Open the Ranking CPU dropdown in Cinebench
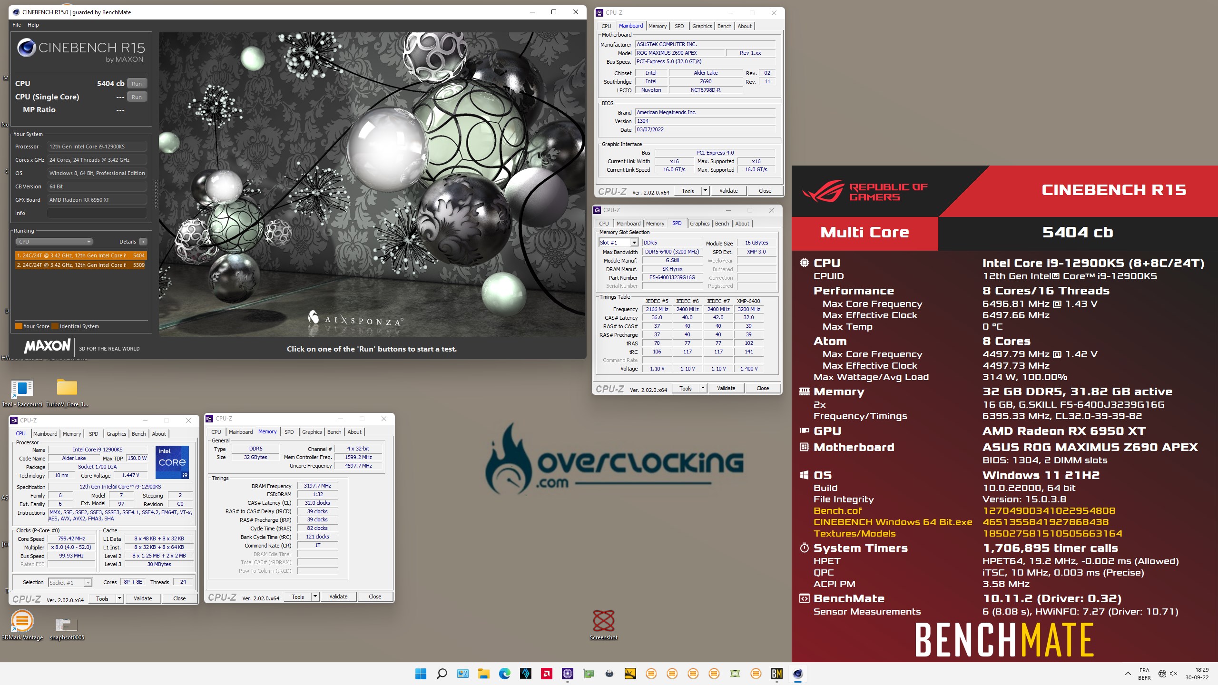This screenshot has width=1218, height=685. tap(54, 242)
